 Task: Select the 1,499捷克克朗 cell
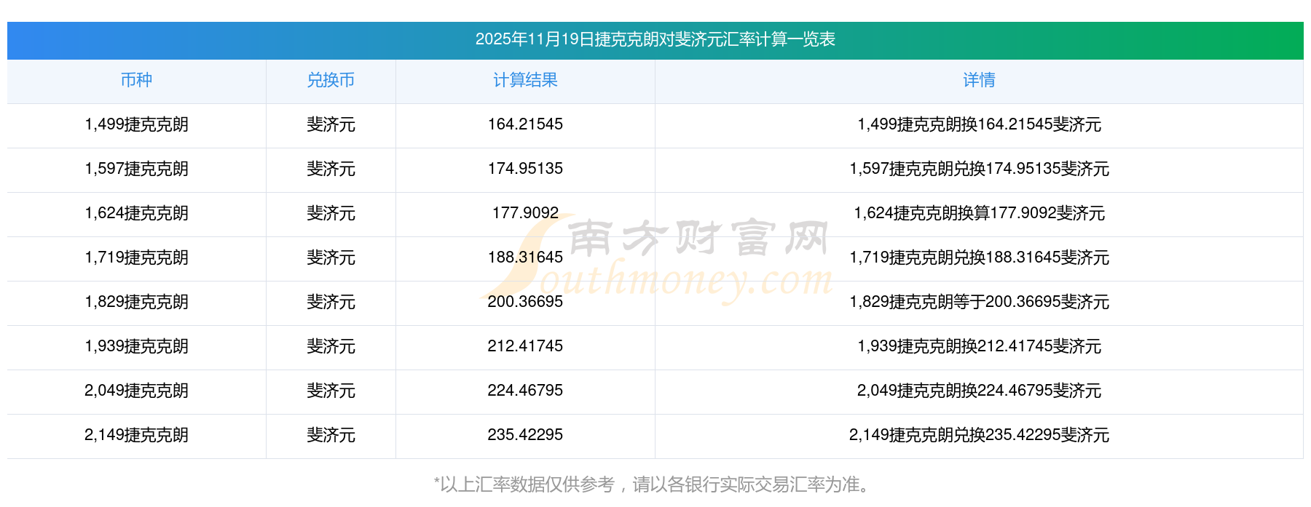(136, 124)
